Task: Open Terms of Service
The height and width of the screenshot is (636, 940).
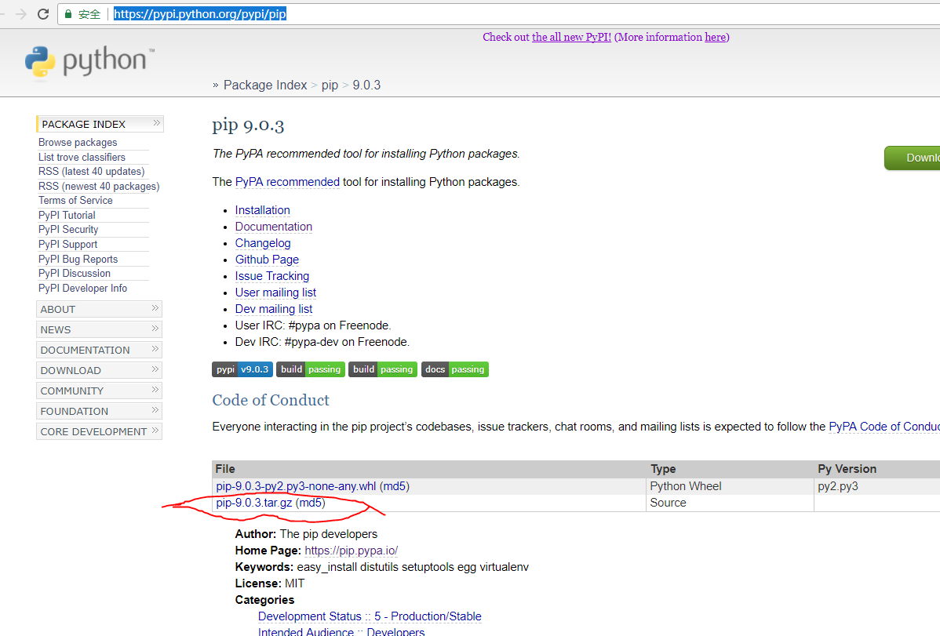Action: [75, 200]
